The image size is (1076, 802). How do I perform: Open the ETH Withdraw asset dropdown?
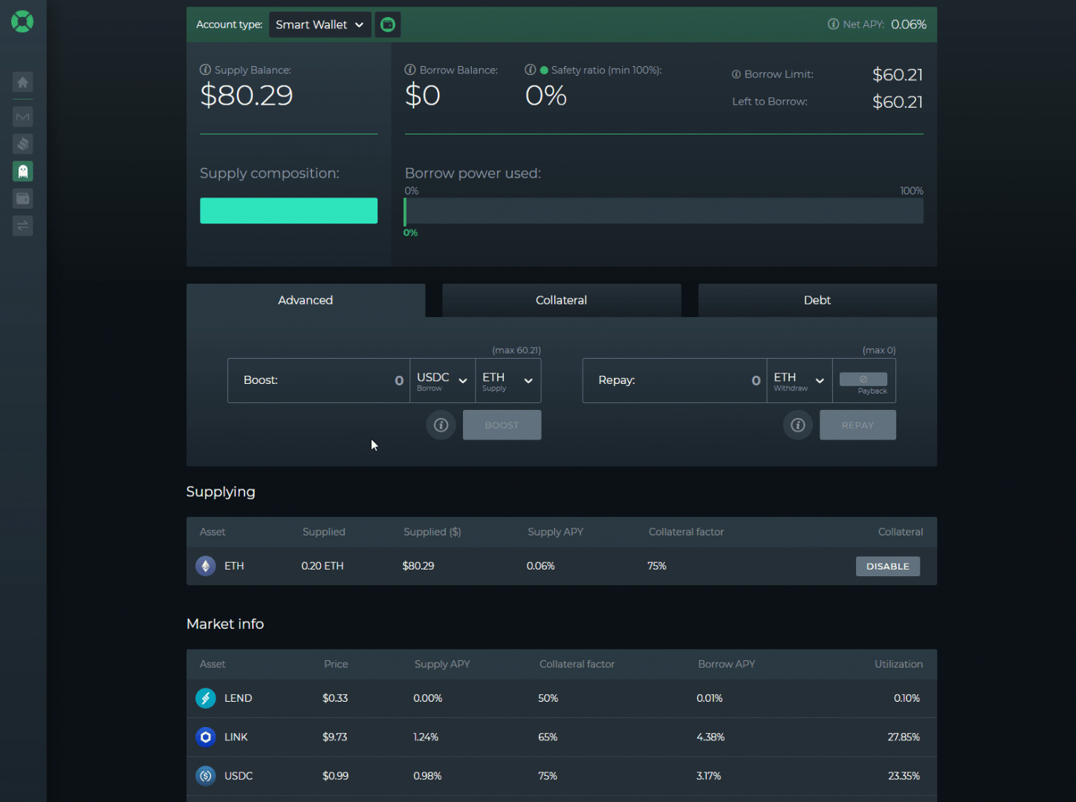pyautogui.click(x=799, y=381)
